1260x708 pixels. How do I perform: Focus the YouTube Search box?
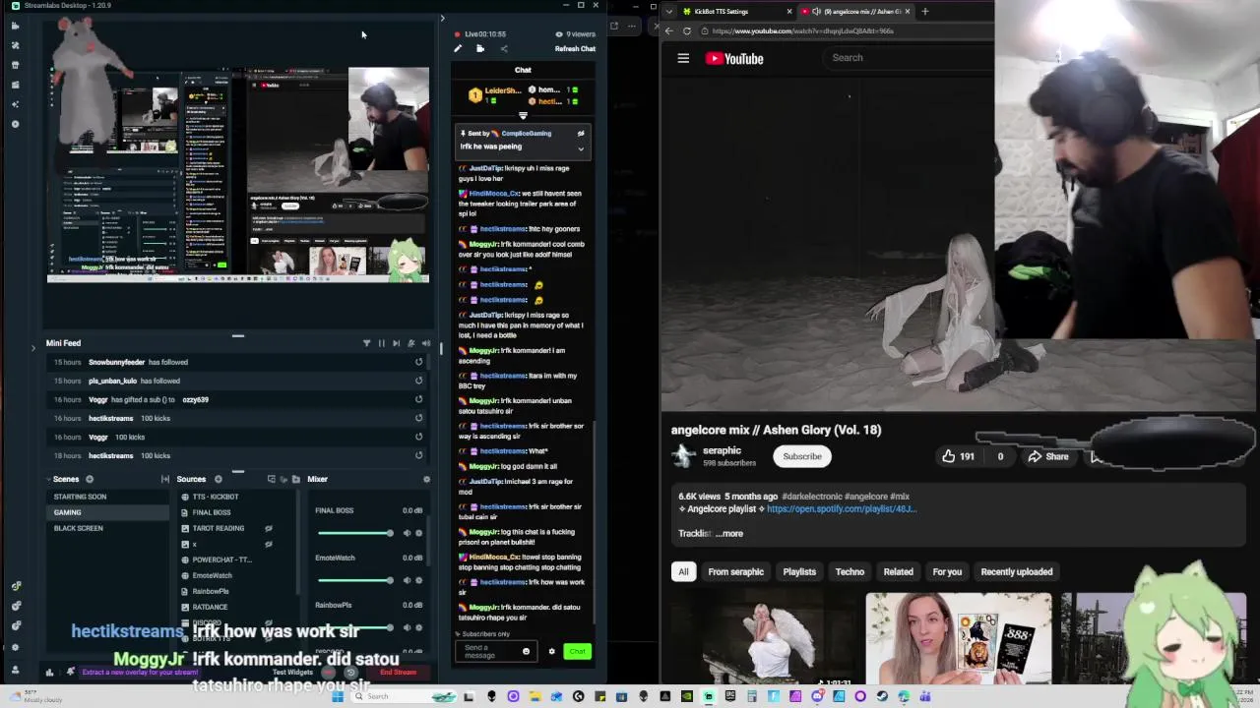(910, 58)
